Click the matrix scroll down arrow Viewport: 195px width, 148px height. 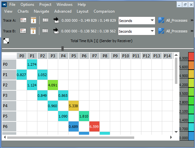(176, 132)
